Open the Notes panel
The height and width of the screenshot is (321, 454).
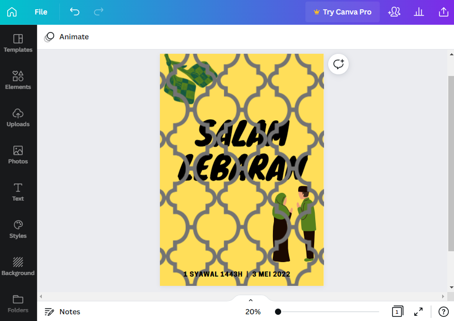click(x=62, y=312)
